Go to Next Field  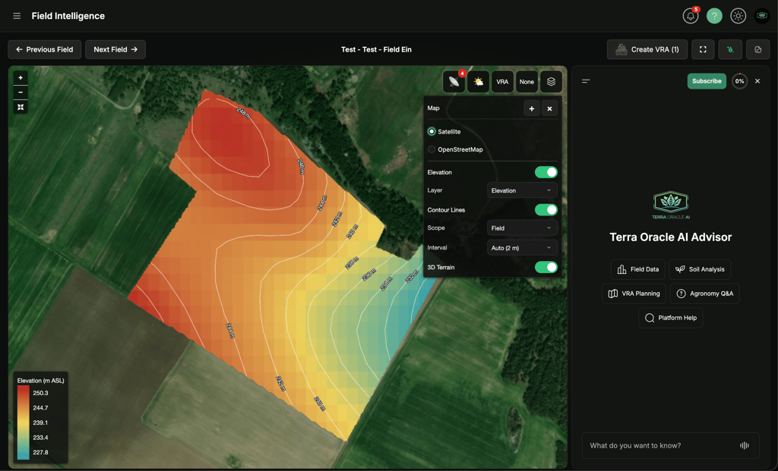(x=115, y=49)
